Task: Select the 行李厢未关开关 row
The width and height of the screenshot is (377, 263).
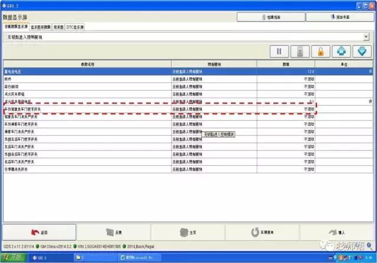Action: pyautogui.click(x=188, y=169)
